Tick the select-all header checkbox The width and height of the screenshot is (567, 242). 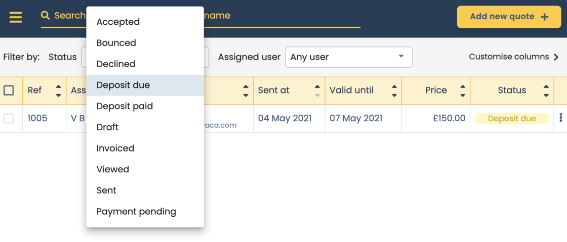pos(9,91)
